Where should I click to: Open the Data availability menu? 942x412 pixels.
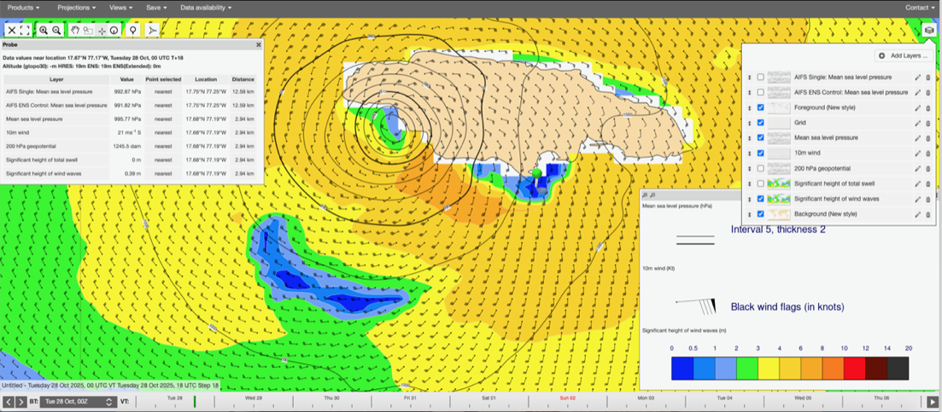pos(205,8)
